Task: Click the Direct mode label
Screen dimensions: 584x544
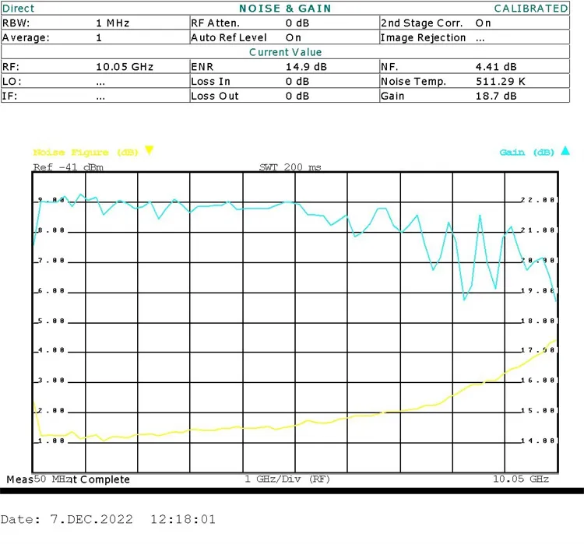Action: [18, 9]
